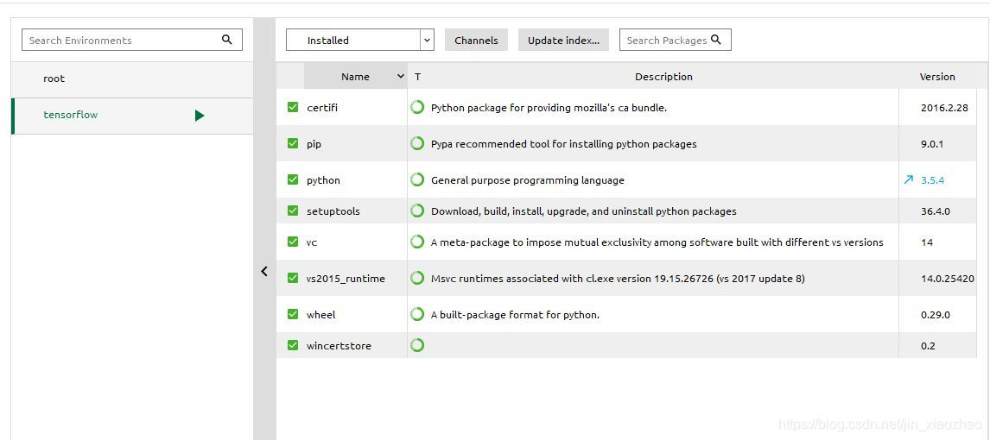Click the package name vs2015_runtime
Viewport: 990px width, 440px height.
[346, 278]
